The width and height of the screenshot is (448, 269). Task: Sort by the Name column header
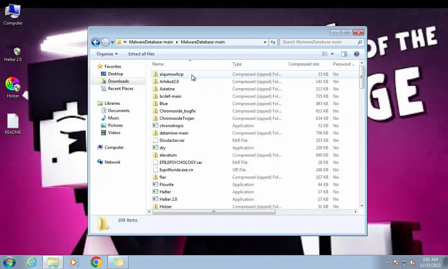point(190,64)
